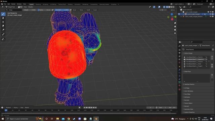Open the Cursor dropdown
215x121 pixels.
pyautogui.click(x=95, y=10)
